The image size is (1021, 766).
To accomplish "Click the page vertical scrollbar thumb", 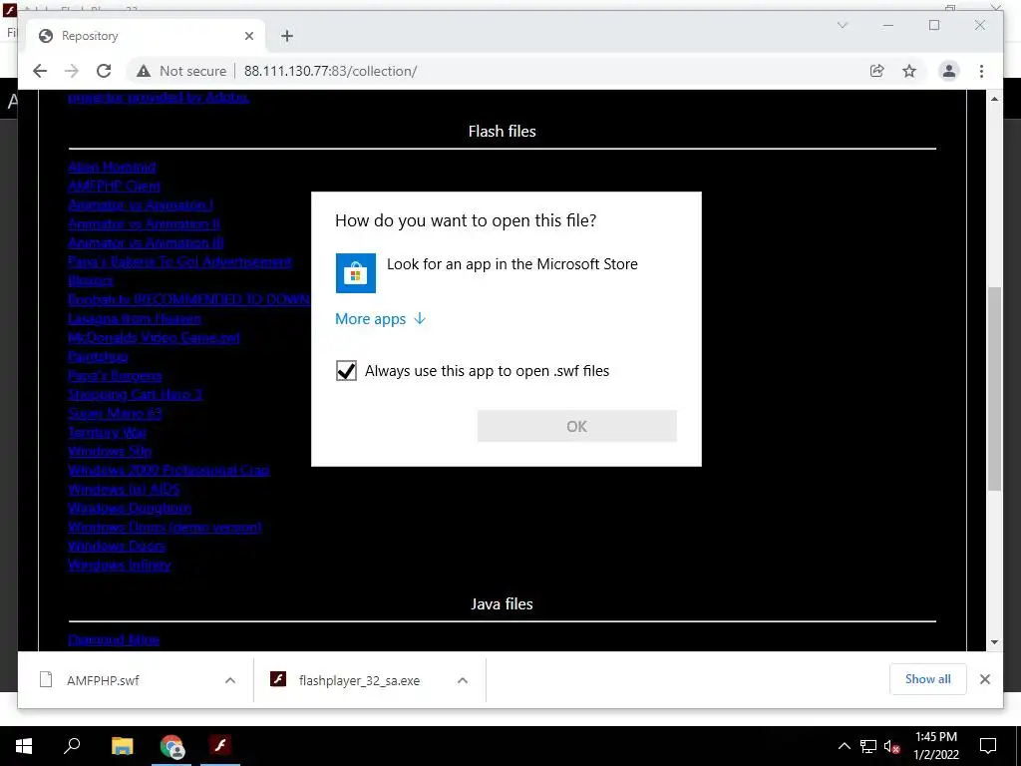I will click(x=994, y=388).
